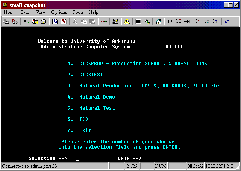Screen dimensions: 241x171
Task: Click 'Connected to admin port 23' status text
Action: 29,166
